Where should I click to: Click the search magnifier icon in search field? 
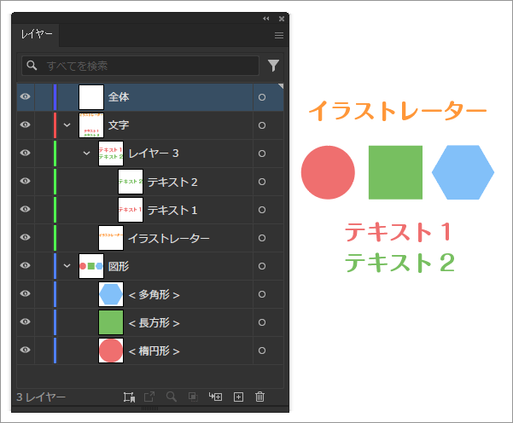coord(32,66)
